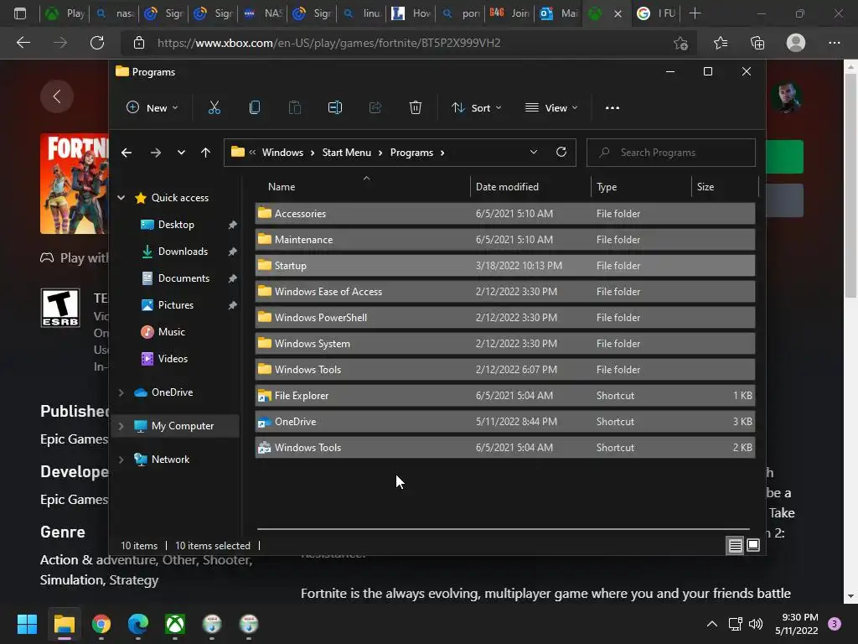Screen dimensions: 858x644
Task: Click the Search Programs field
Action: (671, 153)
